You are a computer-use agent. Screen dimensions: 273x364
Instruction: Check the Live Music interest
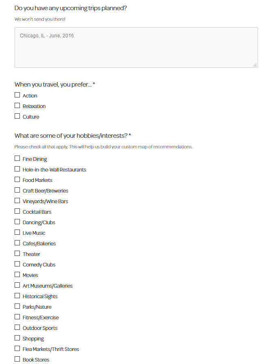[17, 232]
